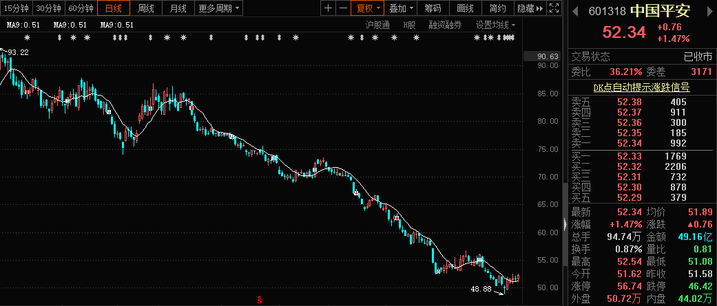
Task: Click the 93.22 high price annotation
Action: (x=19, y=52)
